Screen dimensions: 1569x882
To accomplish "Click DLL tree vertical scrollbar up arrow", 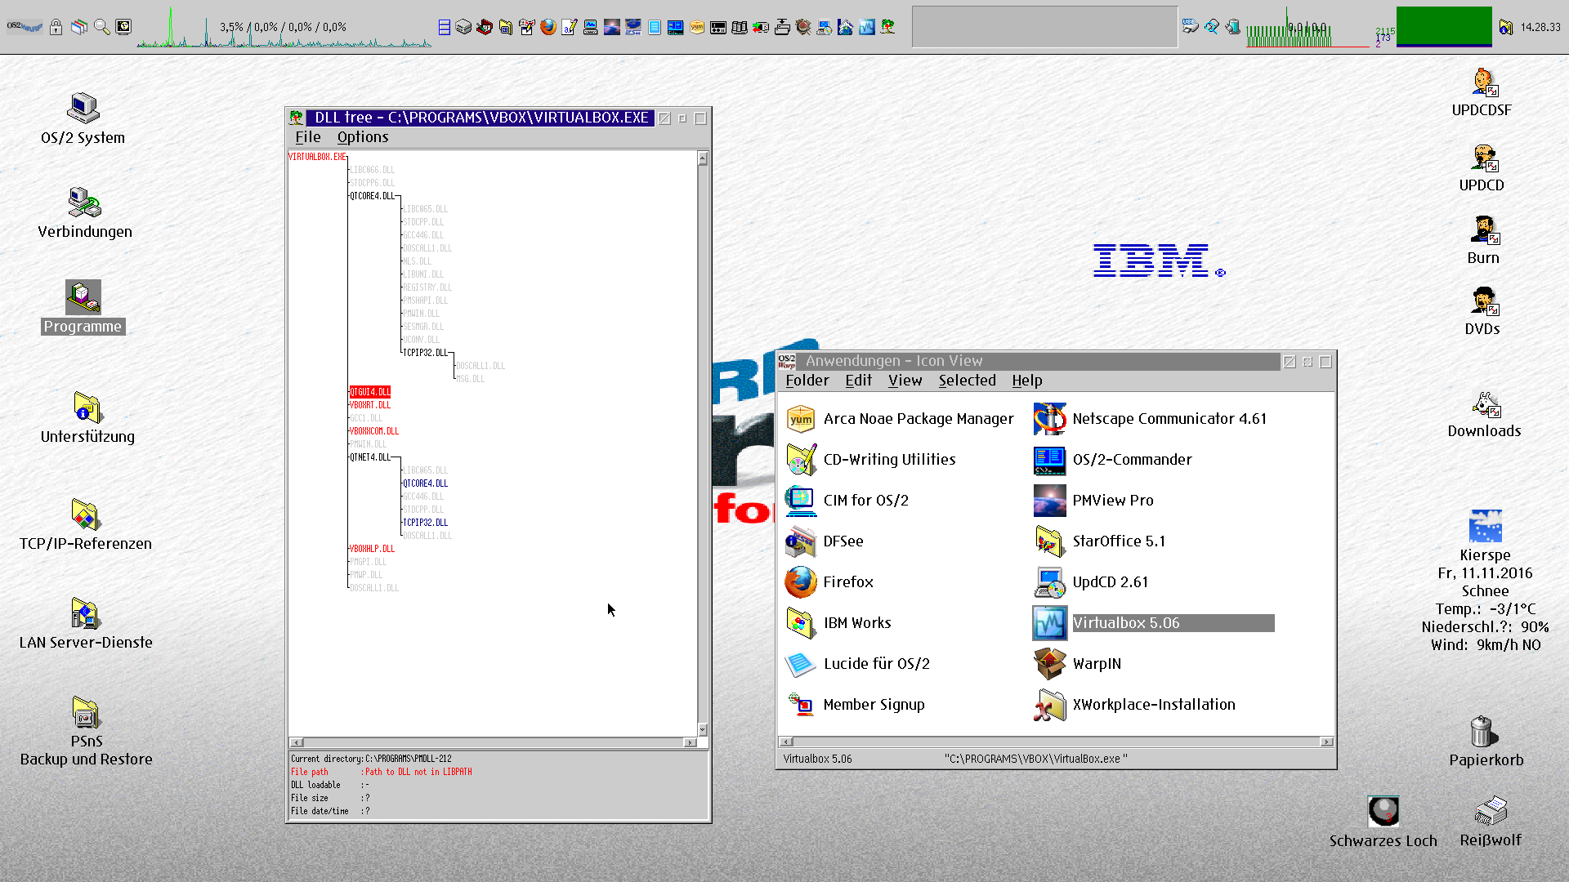I will tap(703, 158).
